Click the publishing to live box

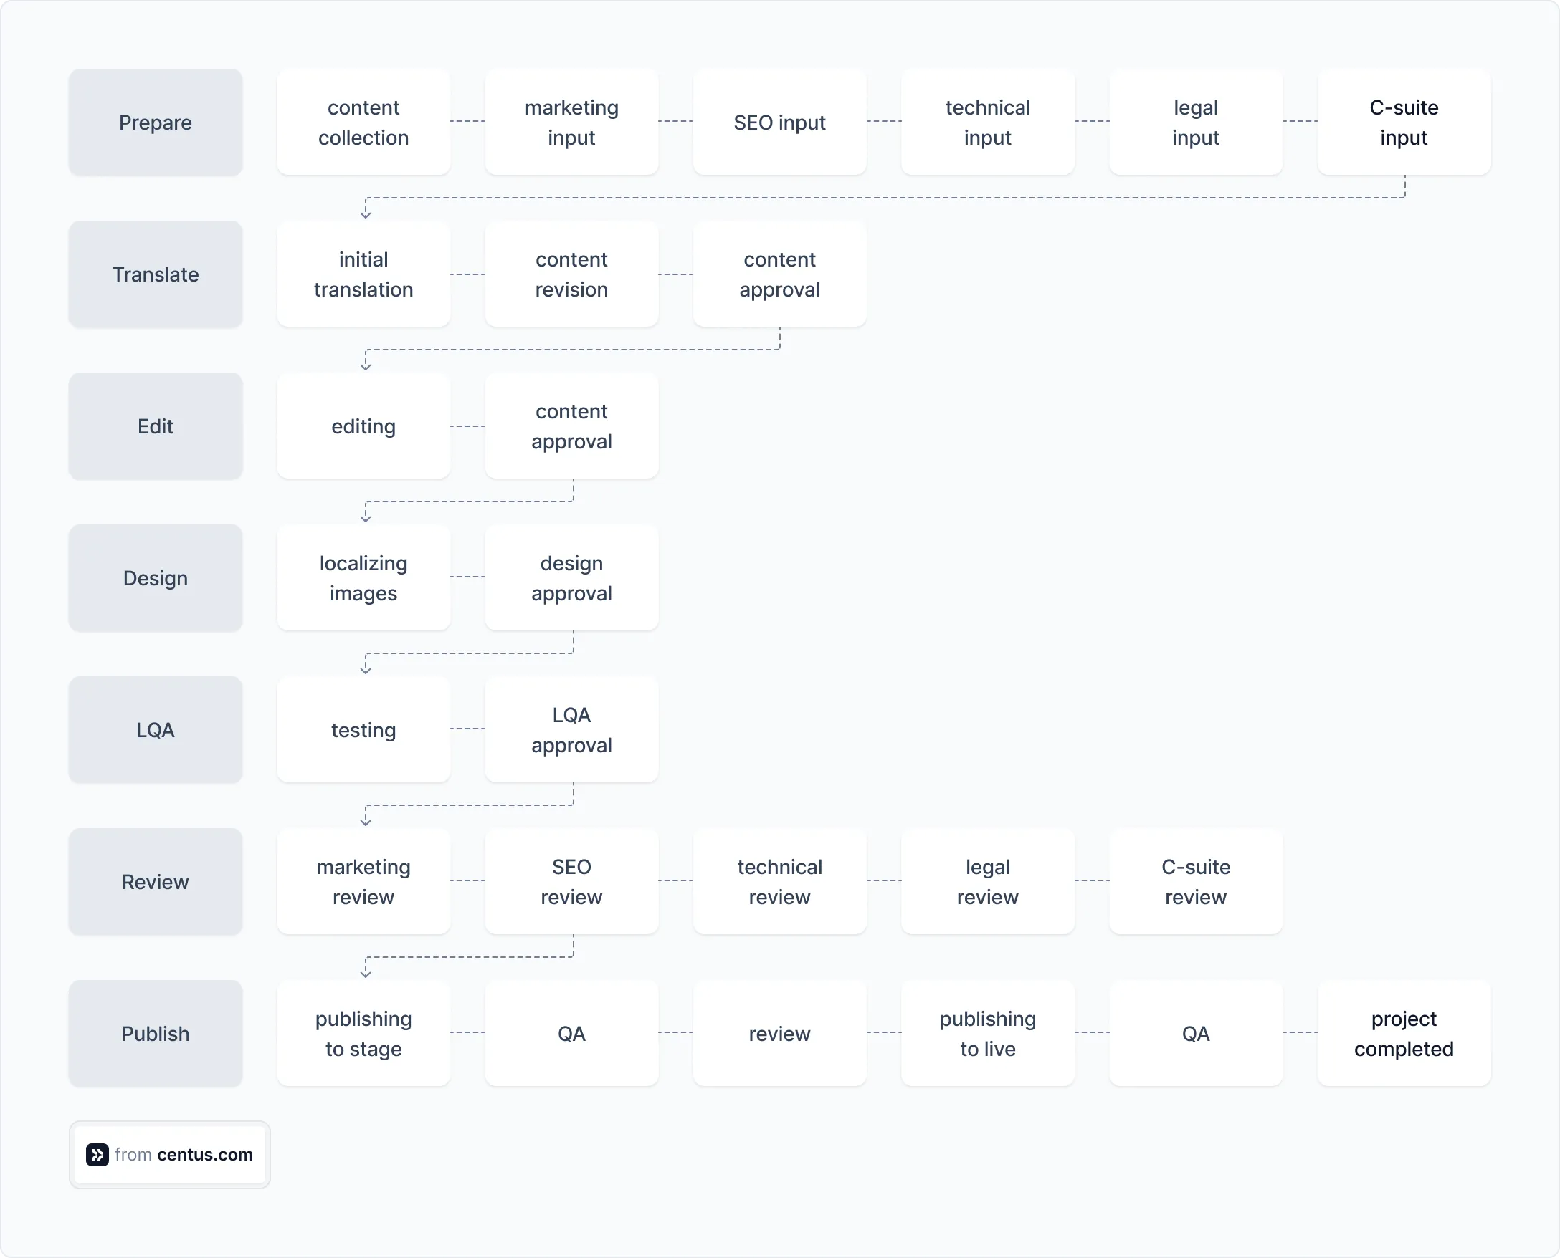pyautogui.click(x=987, y=1033)
